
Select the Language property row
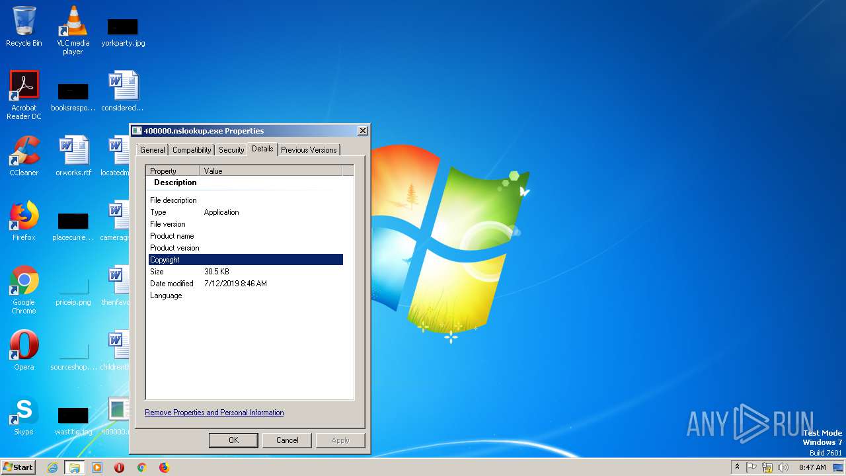click(246, 296)
